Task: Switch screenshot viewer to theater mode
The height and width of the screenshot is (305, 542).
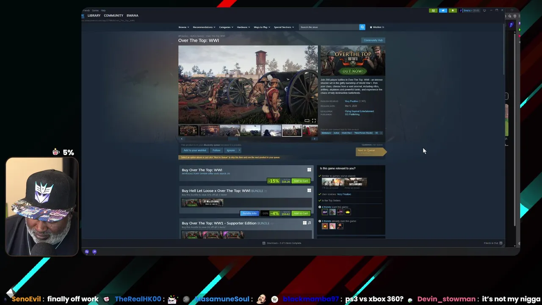Action: [x=307, y=121]
